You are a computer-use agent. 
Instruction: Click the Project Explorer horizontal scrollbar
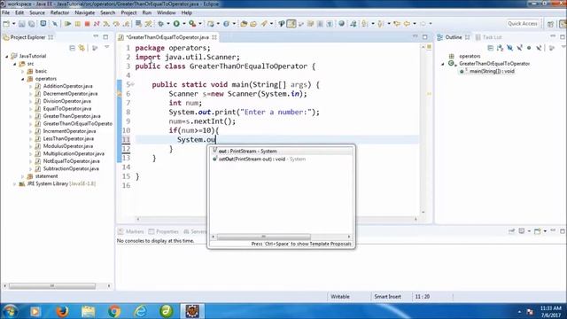[x=52, y=286]
